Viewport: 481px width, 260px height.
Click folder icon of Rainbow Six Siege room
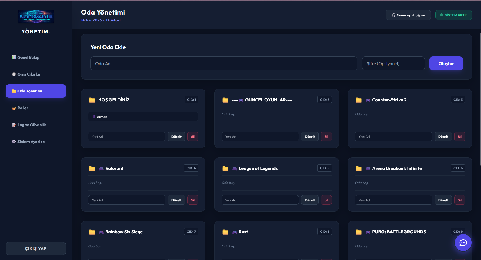tap(92, 232)
